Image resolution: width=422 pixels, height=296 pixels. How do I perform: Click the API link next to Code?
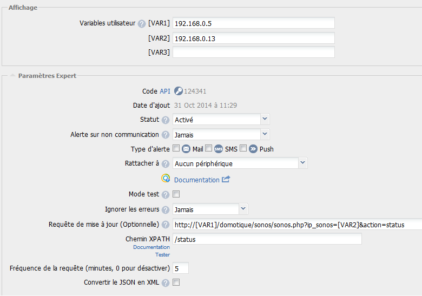[x=164, y=91]
